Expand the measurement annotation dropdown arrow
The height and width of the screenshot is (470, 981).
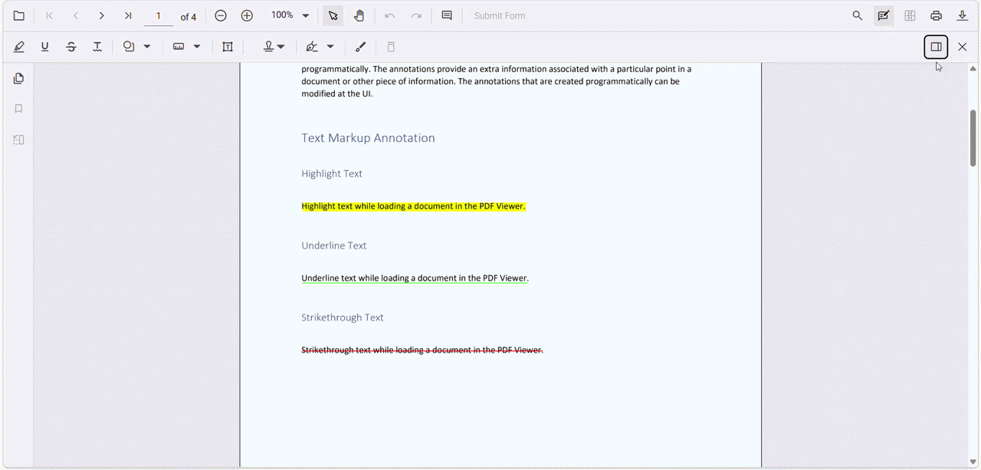(197, 47)
